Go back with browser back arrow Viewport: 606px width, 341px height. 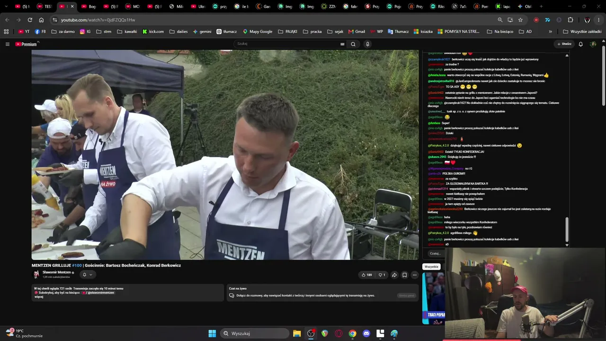[x=7, y=20]
